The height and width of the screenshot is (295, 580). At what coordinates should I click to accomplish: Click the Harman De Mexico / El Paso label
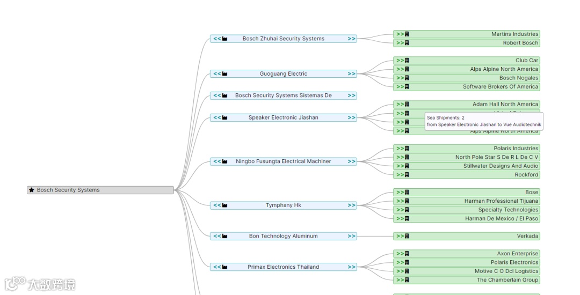coord(502,219)
